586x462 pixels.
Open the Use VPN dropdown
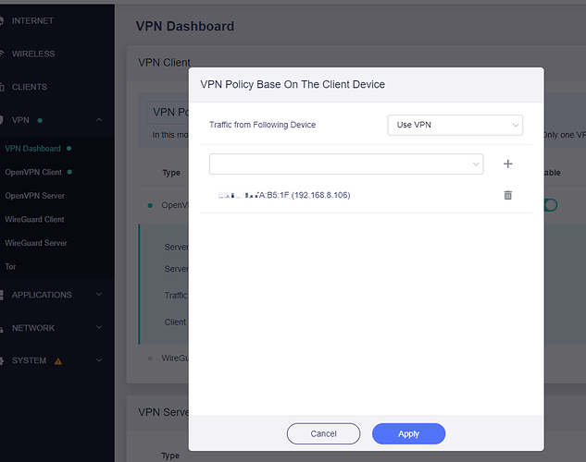click(455, 125)
